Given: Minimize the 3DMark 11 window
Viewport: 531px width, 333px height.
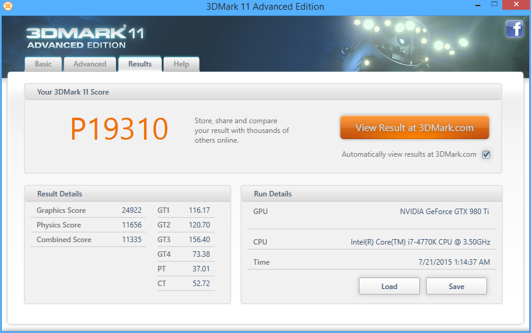Looking at the screenshot, I should click(x=478, y=5).
